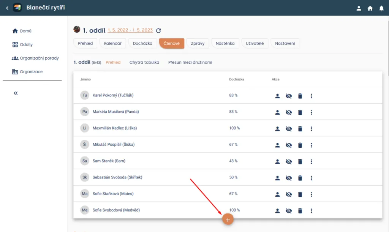Go to Organizace in sidebar
Image resolution: width=389 pixels, height=232 pixels.
(27, 72)
